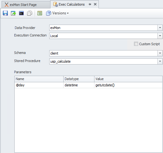Select the @day parameter name cell

coord(39,85)
